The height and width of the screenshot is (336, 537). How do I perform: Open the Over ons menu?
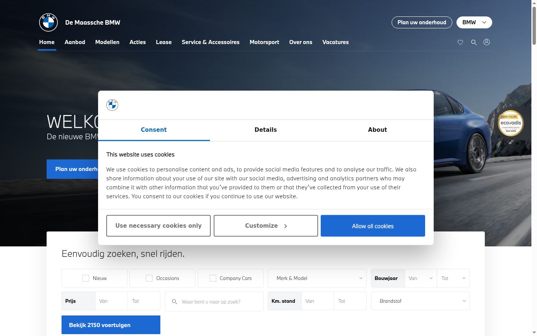(301, 42)
